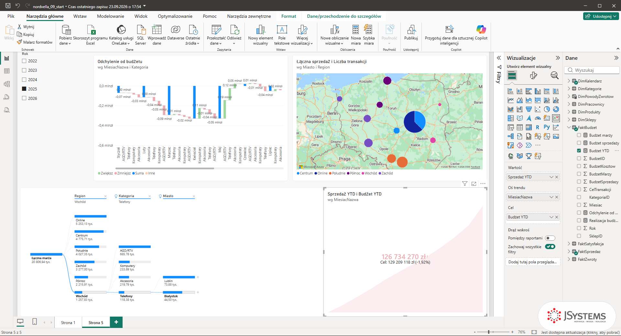This screenshot has width=621, height=336.
Task: Select the Treemap visual type
Action: point(511,118)
